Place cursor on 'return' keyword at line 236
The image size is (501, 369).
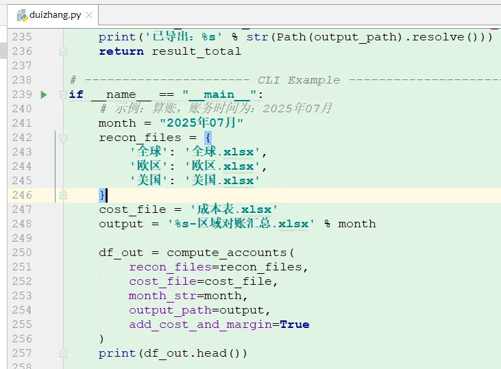pos(121,51)
